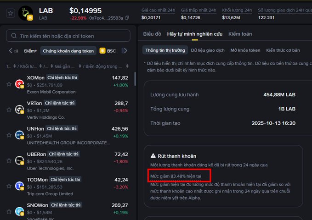
Task: Click the Giá thấp nhất 24h label
Action: [x=199, y=10]
